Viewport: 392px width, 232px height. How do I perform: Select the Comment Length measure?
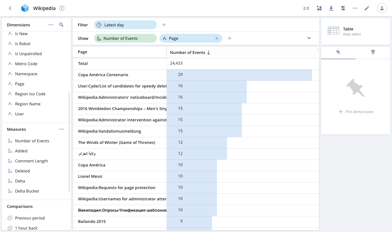point(36,161)
